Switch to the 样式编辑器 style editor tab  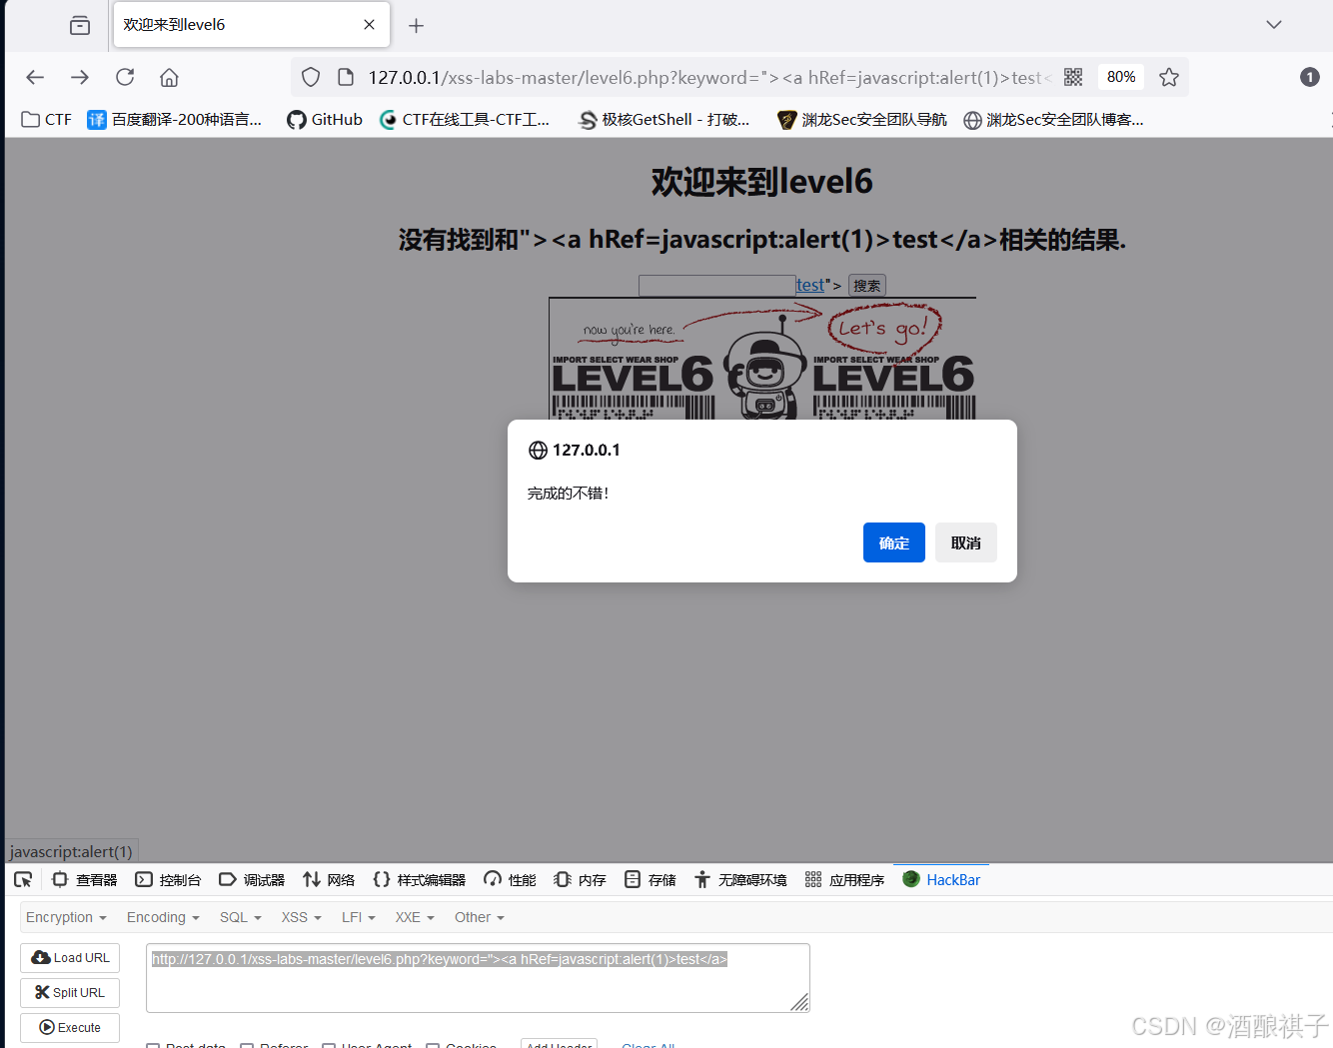[419, 879]
